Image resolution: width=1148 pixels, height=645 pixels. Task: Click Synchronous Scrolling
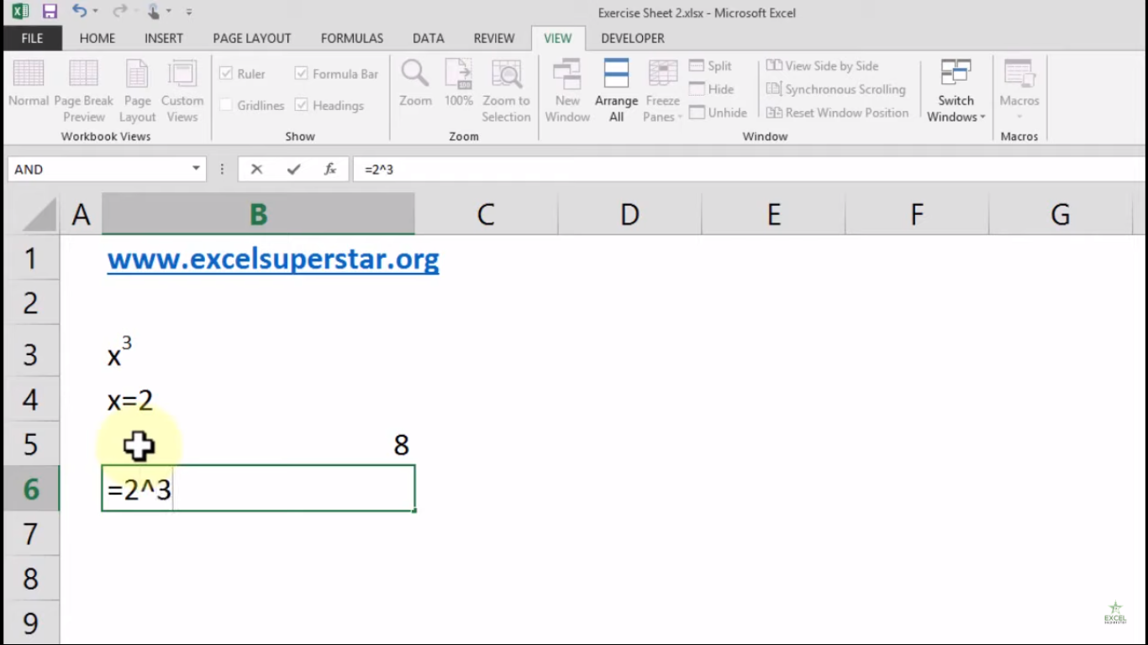(x=836, y=89)
